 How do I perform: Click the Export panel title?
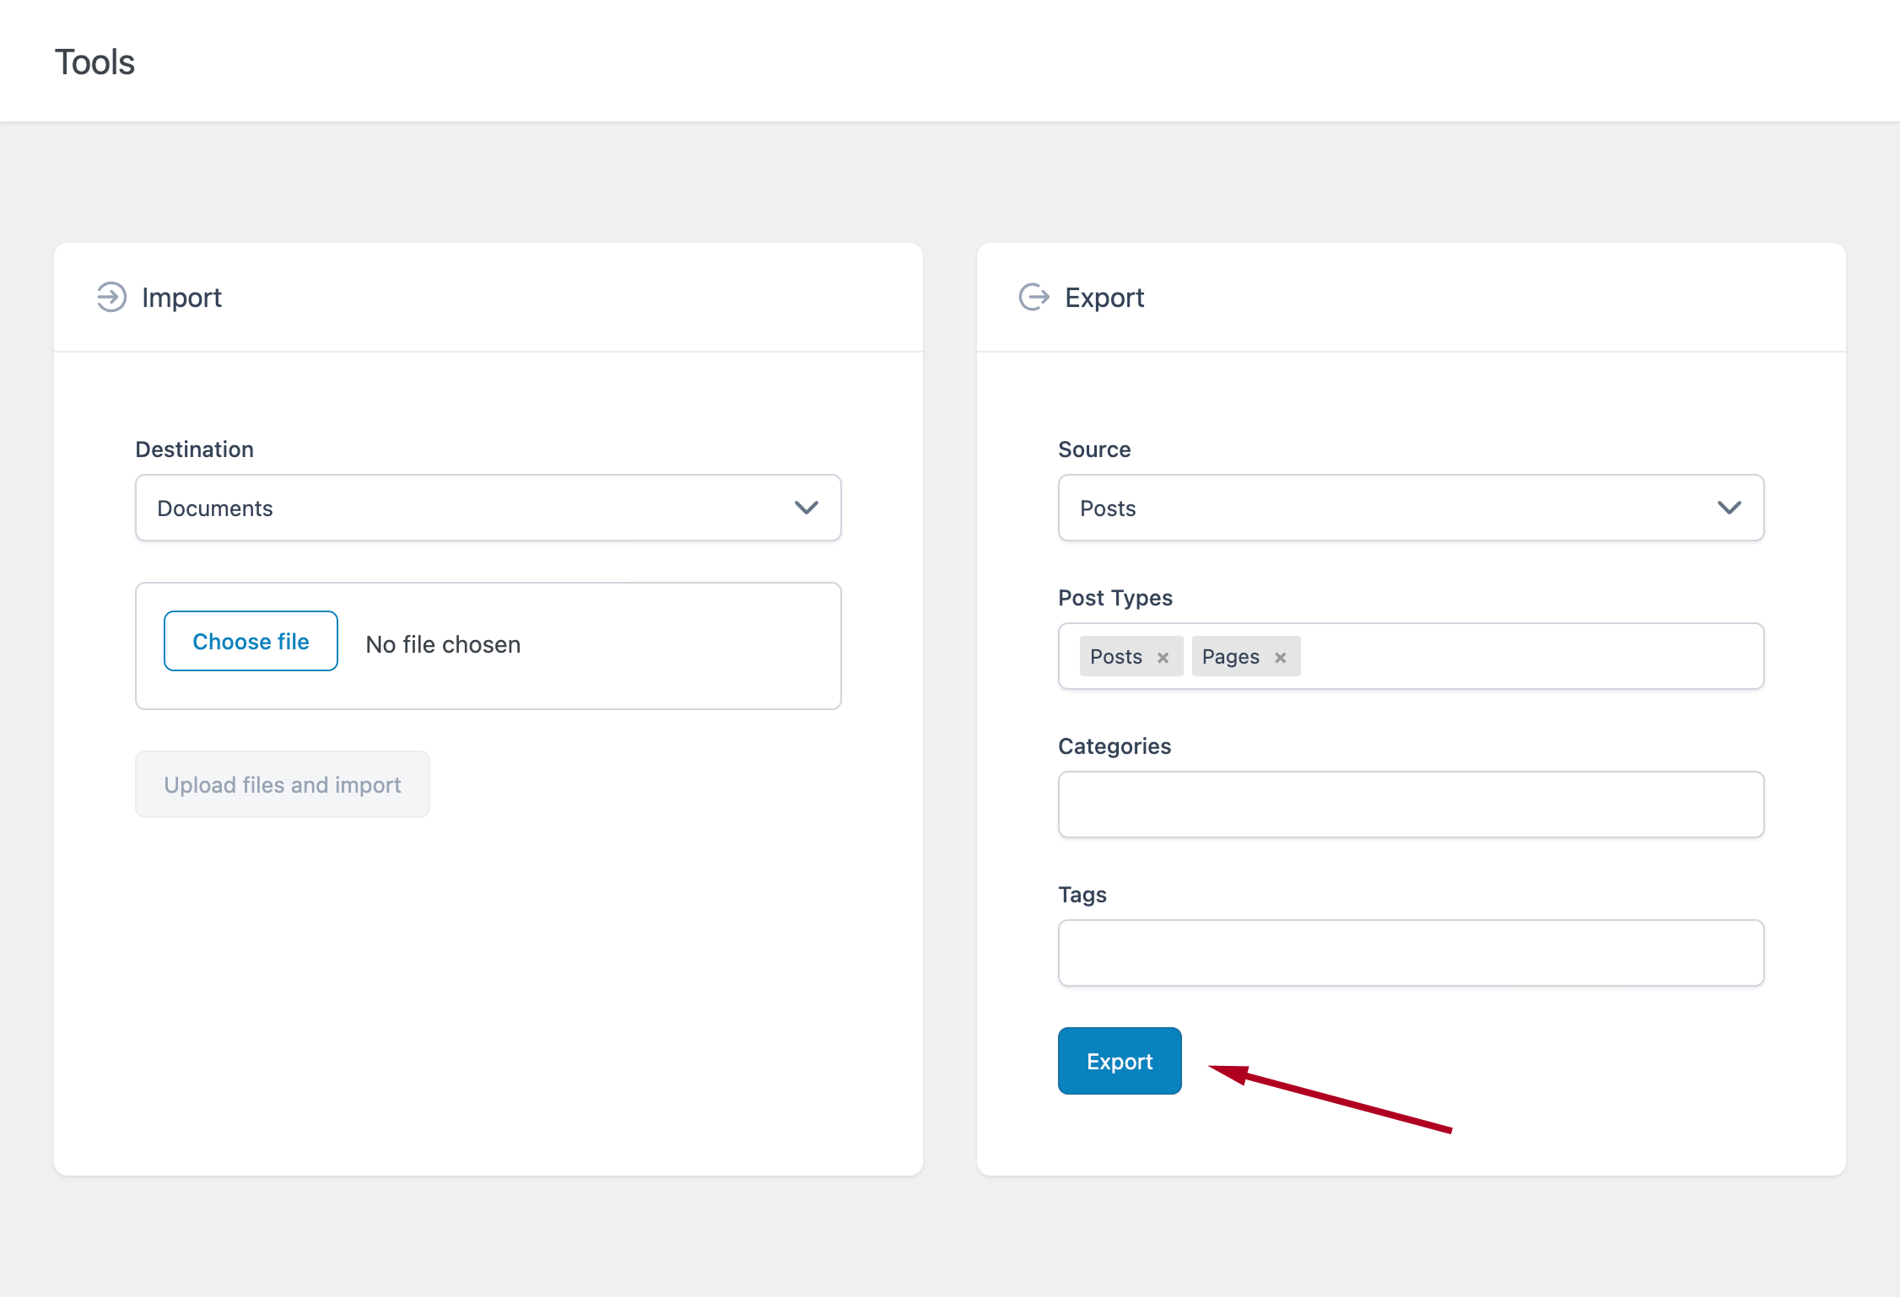tap(1104, 297)
